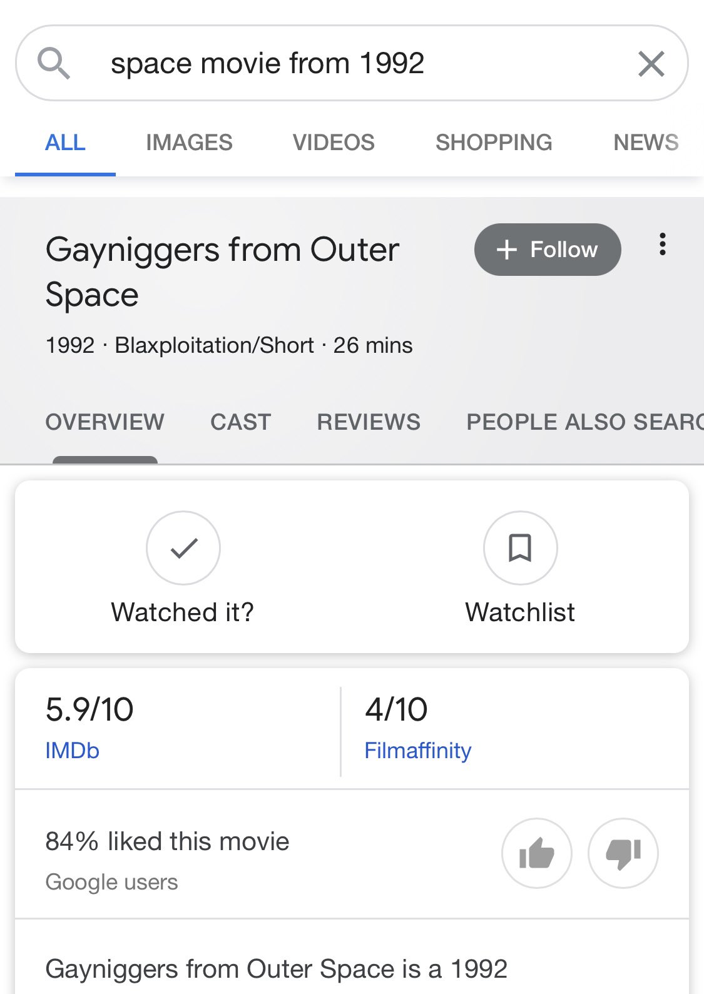Mark movie as watched with checkmark
Screen dimensions: 704x994
pos(183,548)
